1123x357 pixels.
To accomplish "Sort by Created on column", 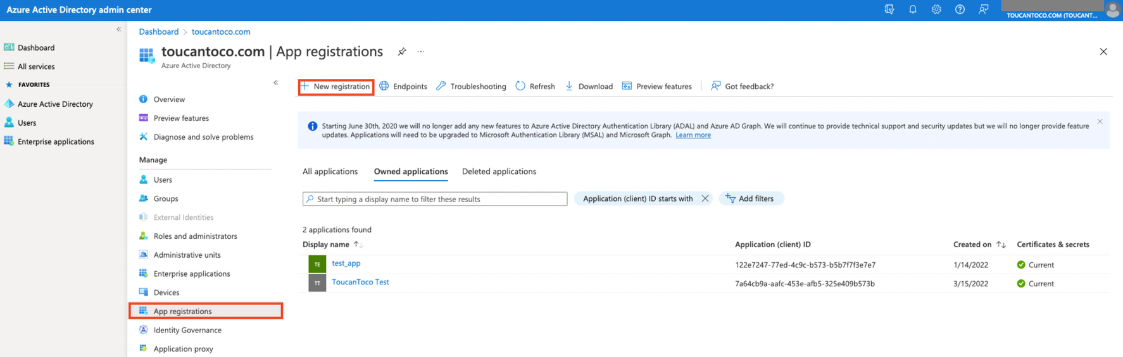I will tap(979, 245).
